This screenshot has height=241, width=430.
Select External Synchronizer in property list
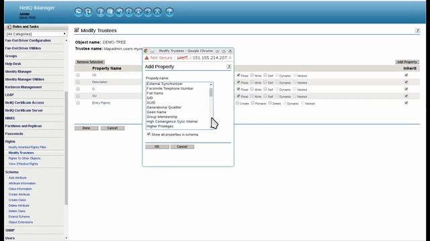(x=165, y=84)
